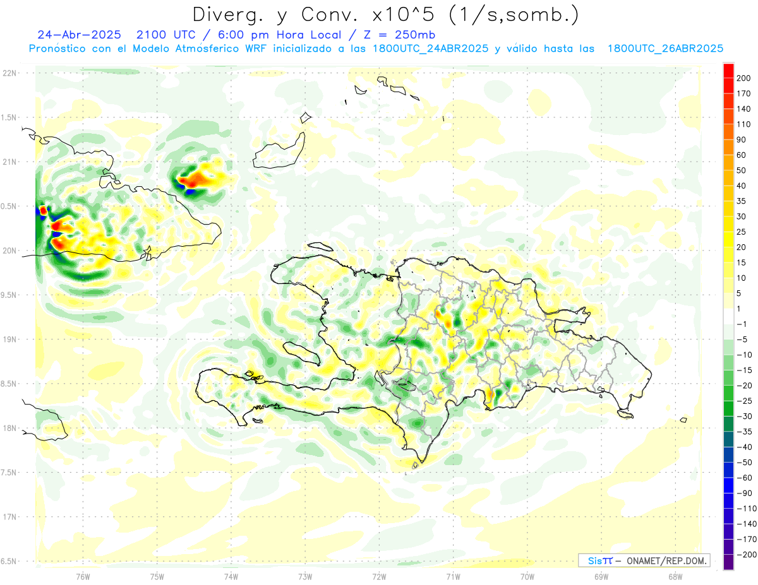Click the '1.5N' latitude label
This screenshot has width=758, height=585.
[x=9, y=117]
